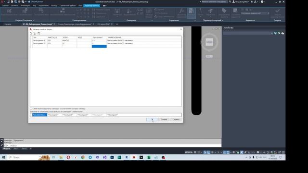Toggle the PICKADD icon in Properties panel
This screenshot has height=173, width=308.
pyautogui.click(x=275, y=33)
